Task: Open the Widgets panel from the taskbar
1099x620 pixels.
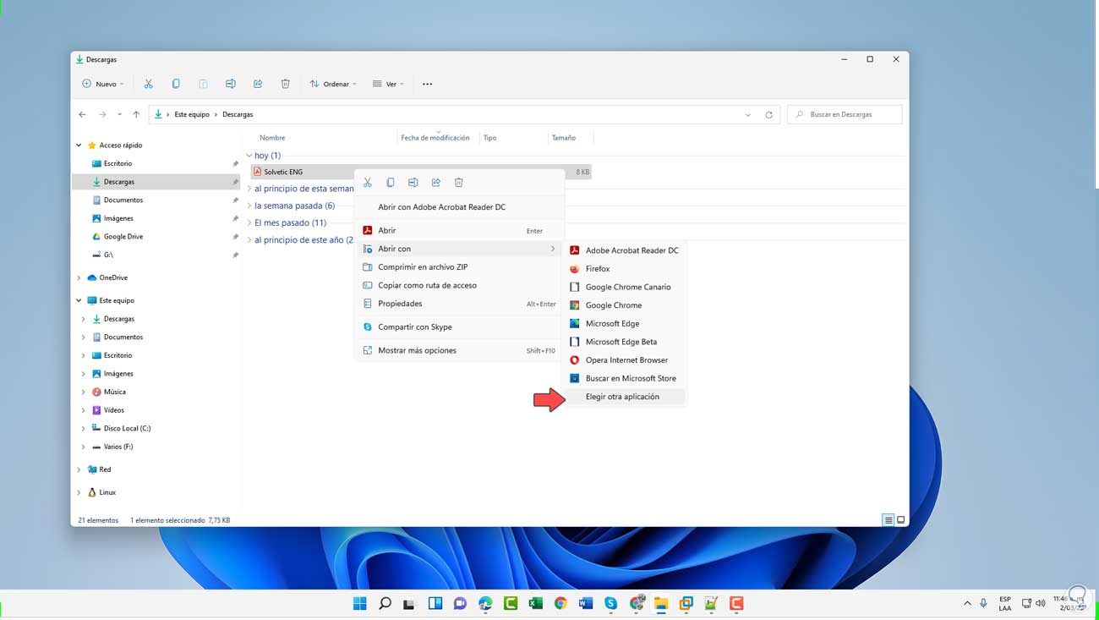Action: pyautogui.click(x=435, y=603)
